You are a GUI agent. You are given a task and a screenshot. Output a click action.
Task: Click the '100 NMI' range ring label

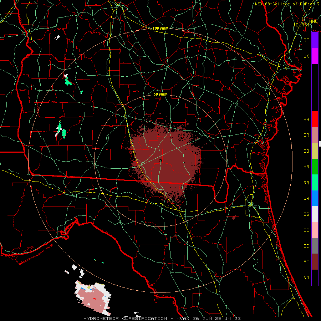[160, 28]
